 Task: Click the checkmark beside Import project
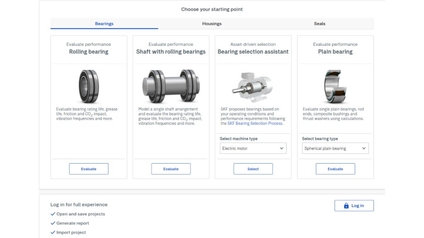click(x=53, y=232)
